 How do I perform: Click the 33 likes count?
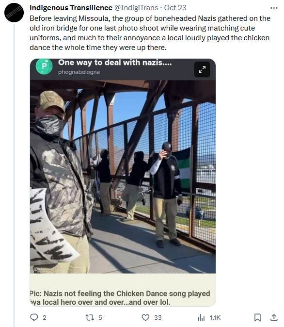point(158,317)
